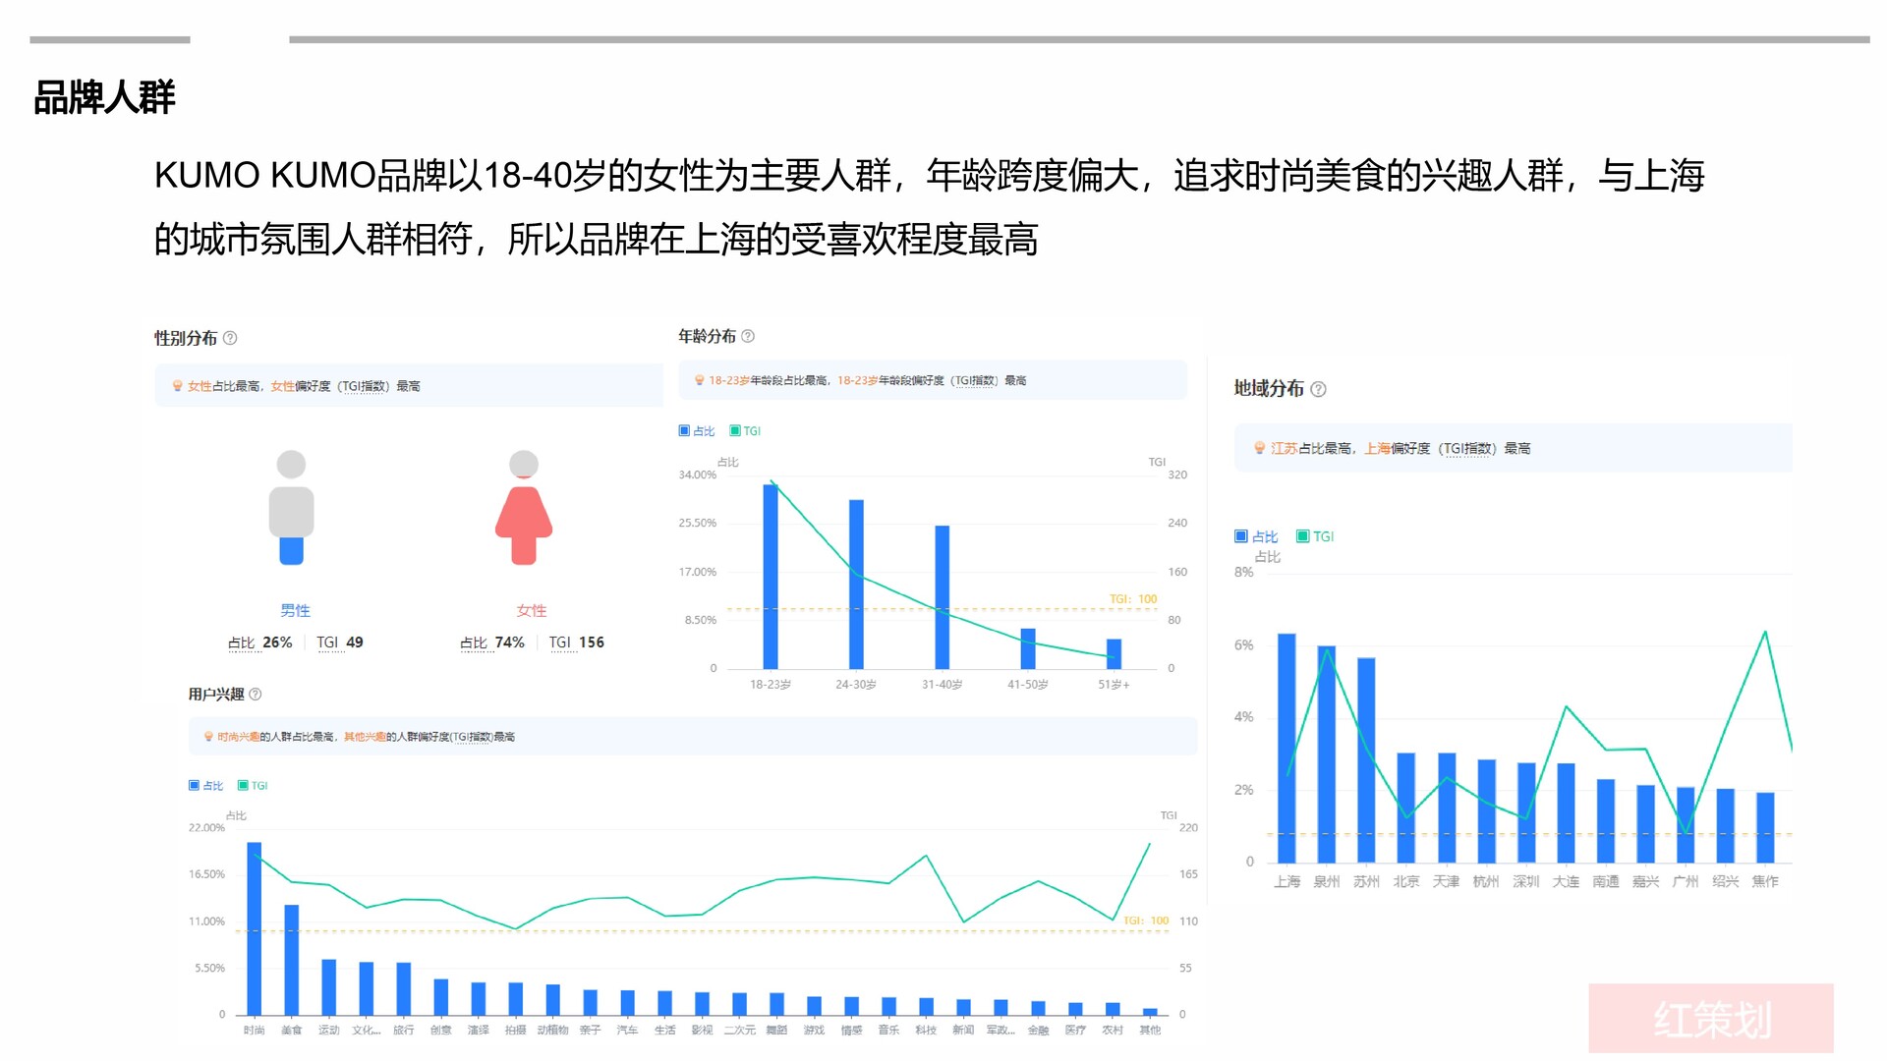Screen dimensions: 1887x1061
Task: Click the 41-50岁 age bar
Action: pyautogui.click(x=1028, y=648)
